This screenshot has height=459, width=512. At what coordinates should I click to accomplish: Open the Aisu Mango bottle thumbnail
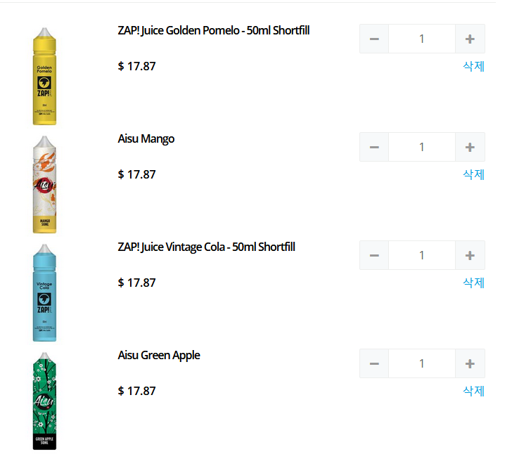coord(44,184)
